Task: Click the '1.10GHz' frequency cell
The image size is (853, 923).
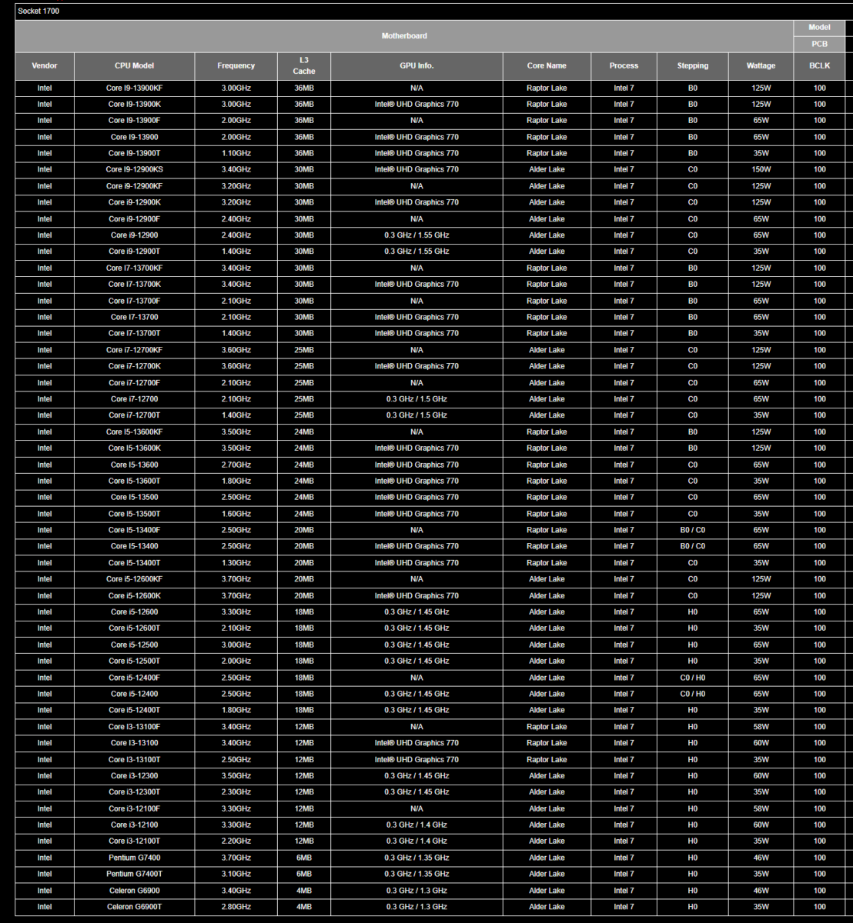Action: pyautogui.click(x=236, y=154)
